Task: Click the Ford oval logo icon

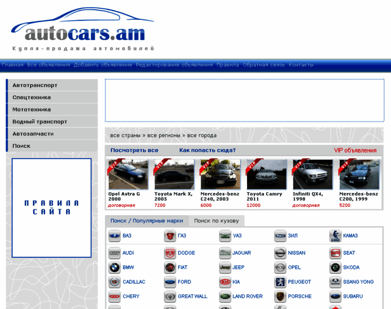Action: [x=170, y=282]
